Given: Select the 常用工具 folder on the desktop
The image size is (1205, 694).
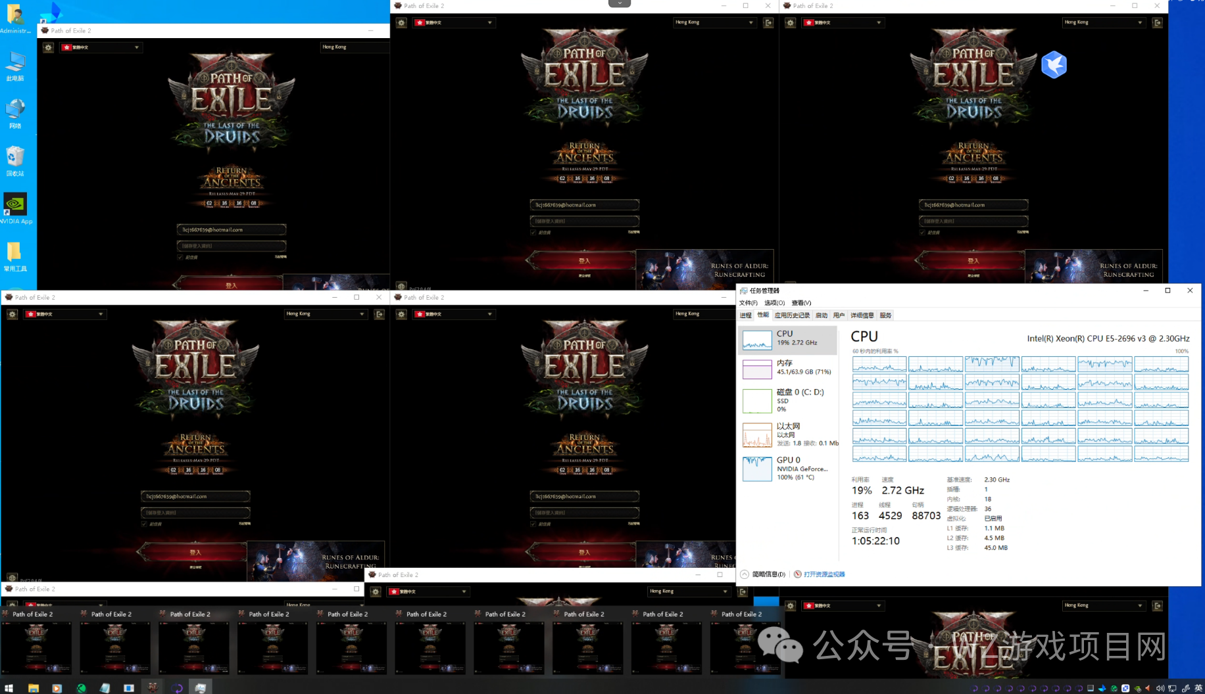Looking at the screenshot, I should (x=15, y=257).
